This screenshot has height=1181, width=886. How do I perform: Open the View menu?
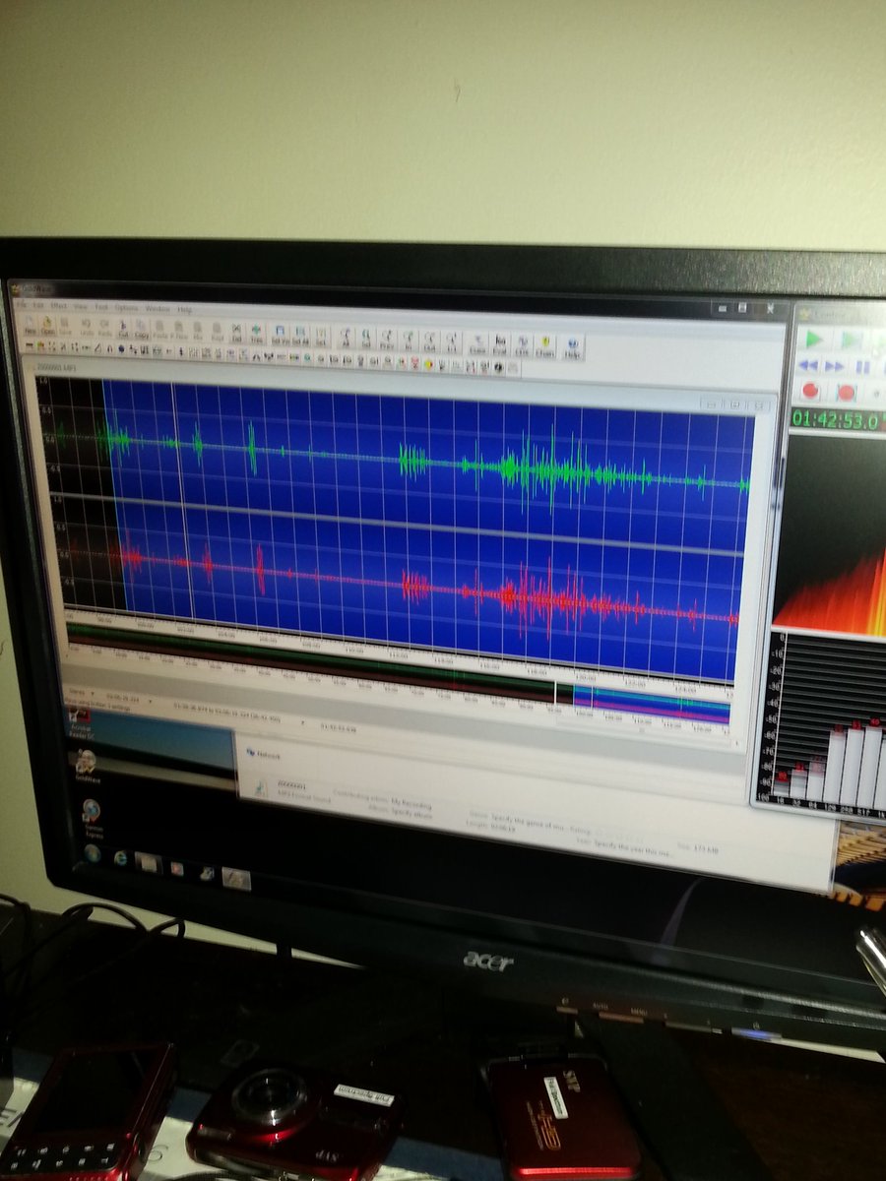[81, 307]
